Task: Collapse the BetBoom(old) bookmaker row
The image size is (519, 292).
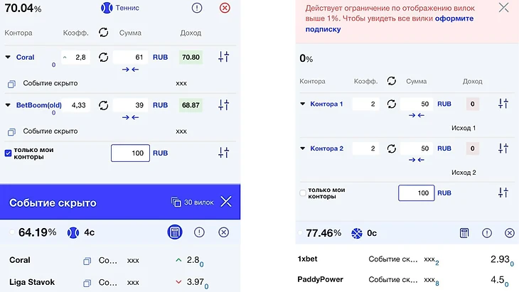Action: (8, 105)
